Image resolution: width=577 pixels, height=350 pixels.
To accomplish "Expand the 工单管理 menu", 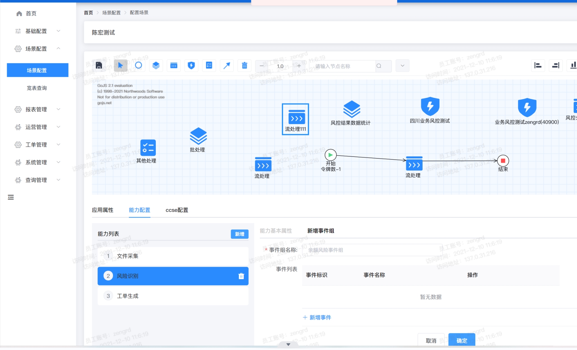I will tap(38, 145).
